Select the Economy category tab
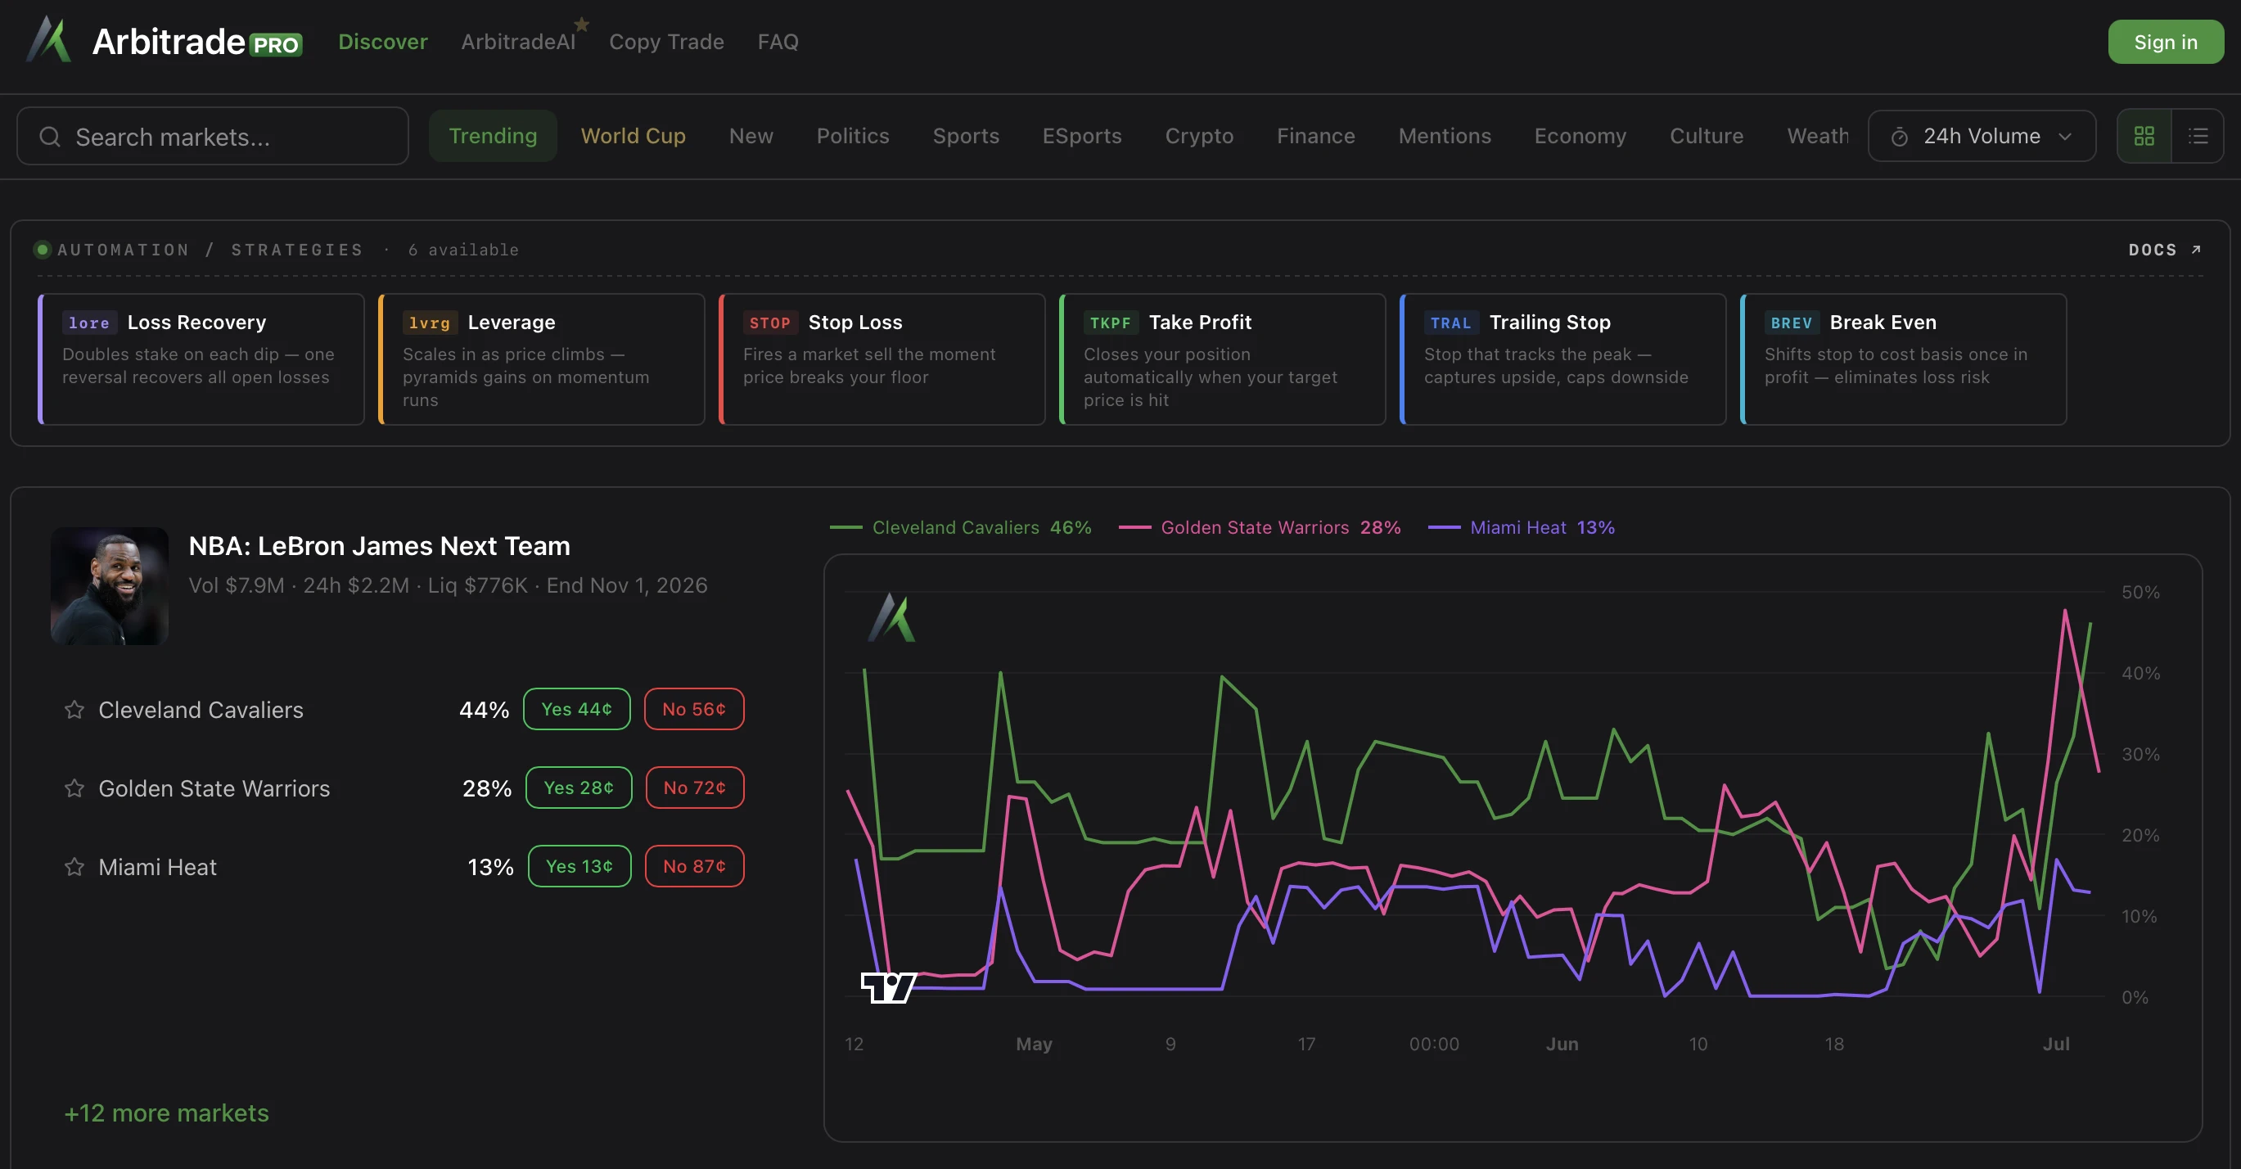Image resolution: width=2241 pixels, height=1169 pixels. [x=1580, y=136]
